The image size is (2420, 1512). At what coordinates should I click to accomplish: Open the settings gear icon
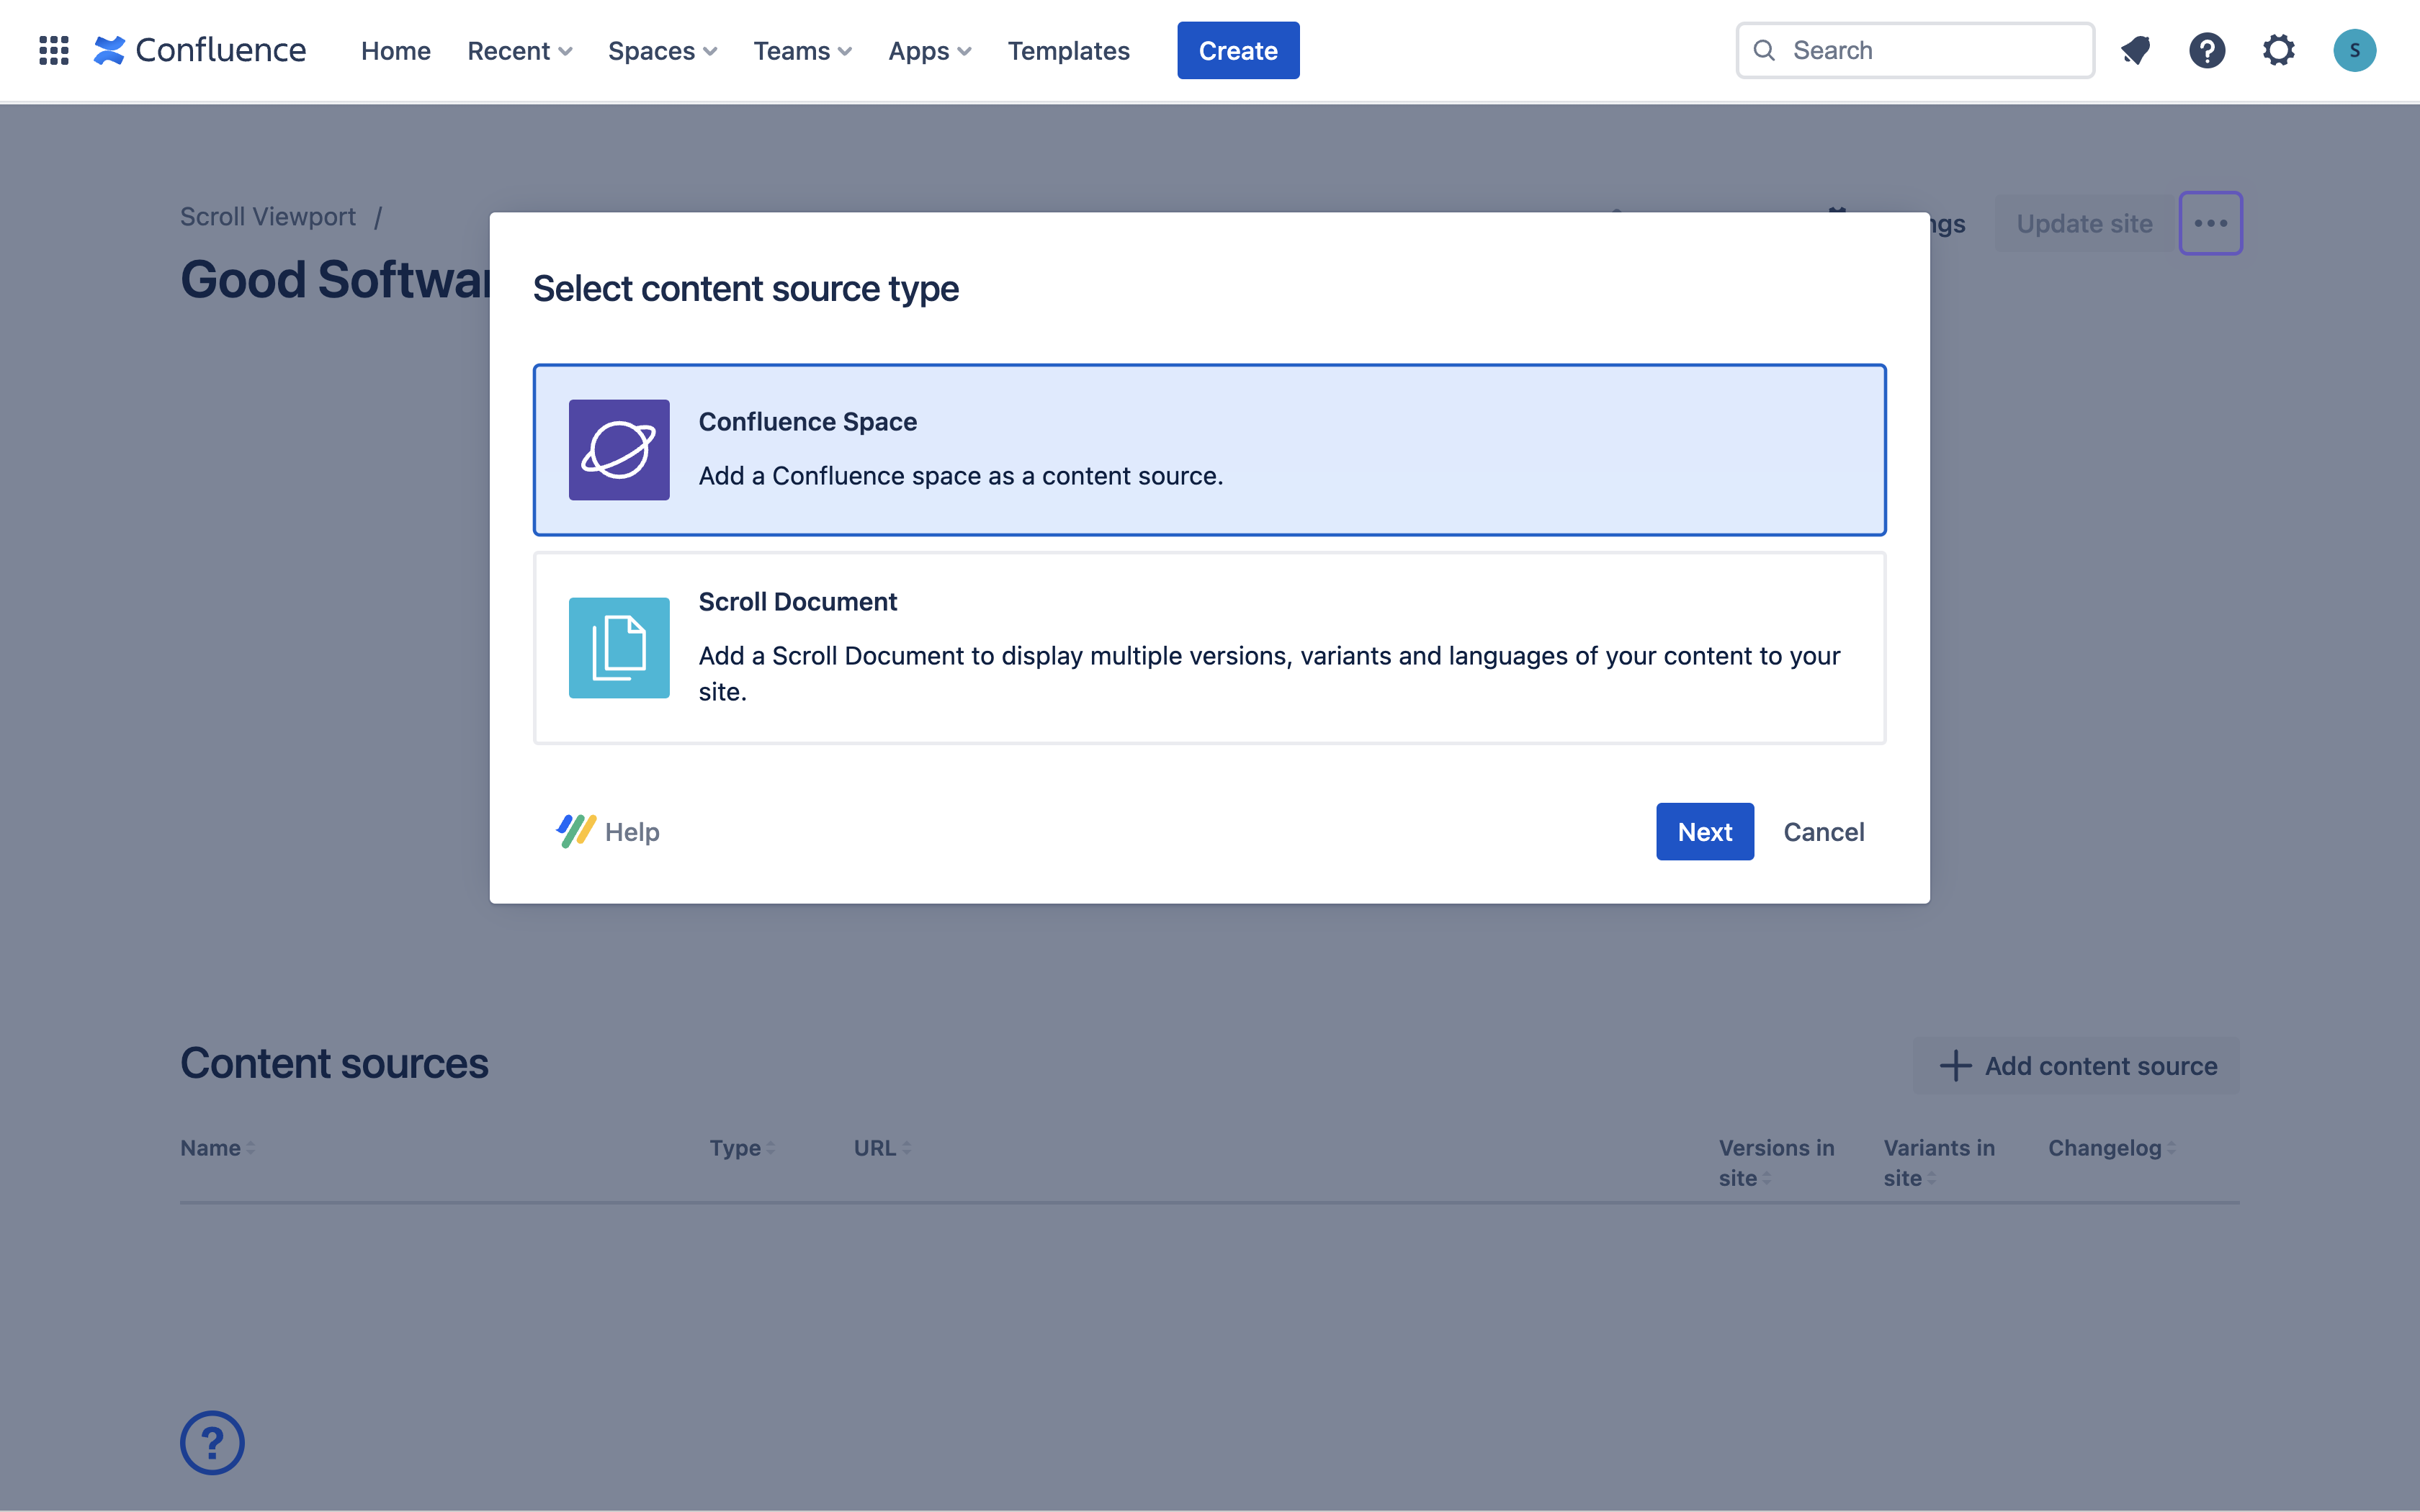click(x=2279, y=50)
